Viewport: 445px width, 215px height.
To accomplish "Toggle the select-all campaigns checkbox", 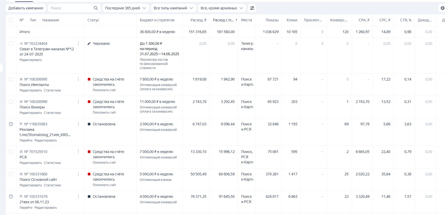I will [x=11, y=20].
